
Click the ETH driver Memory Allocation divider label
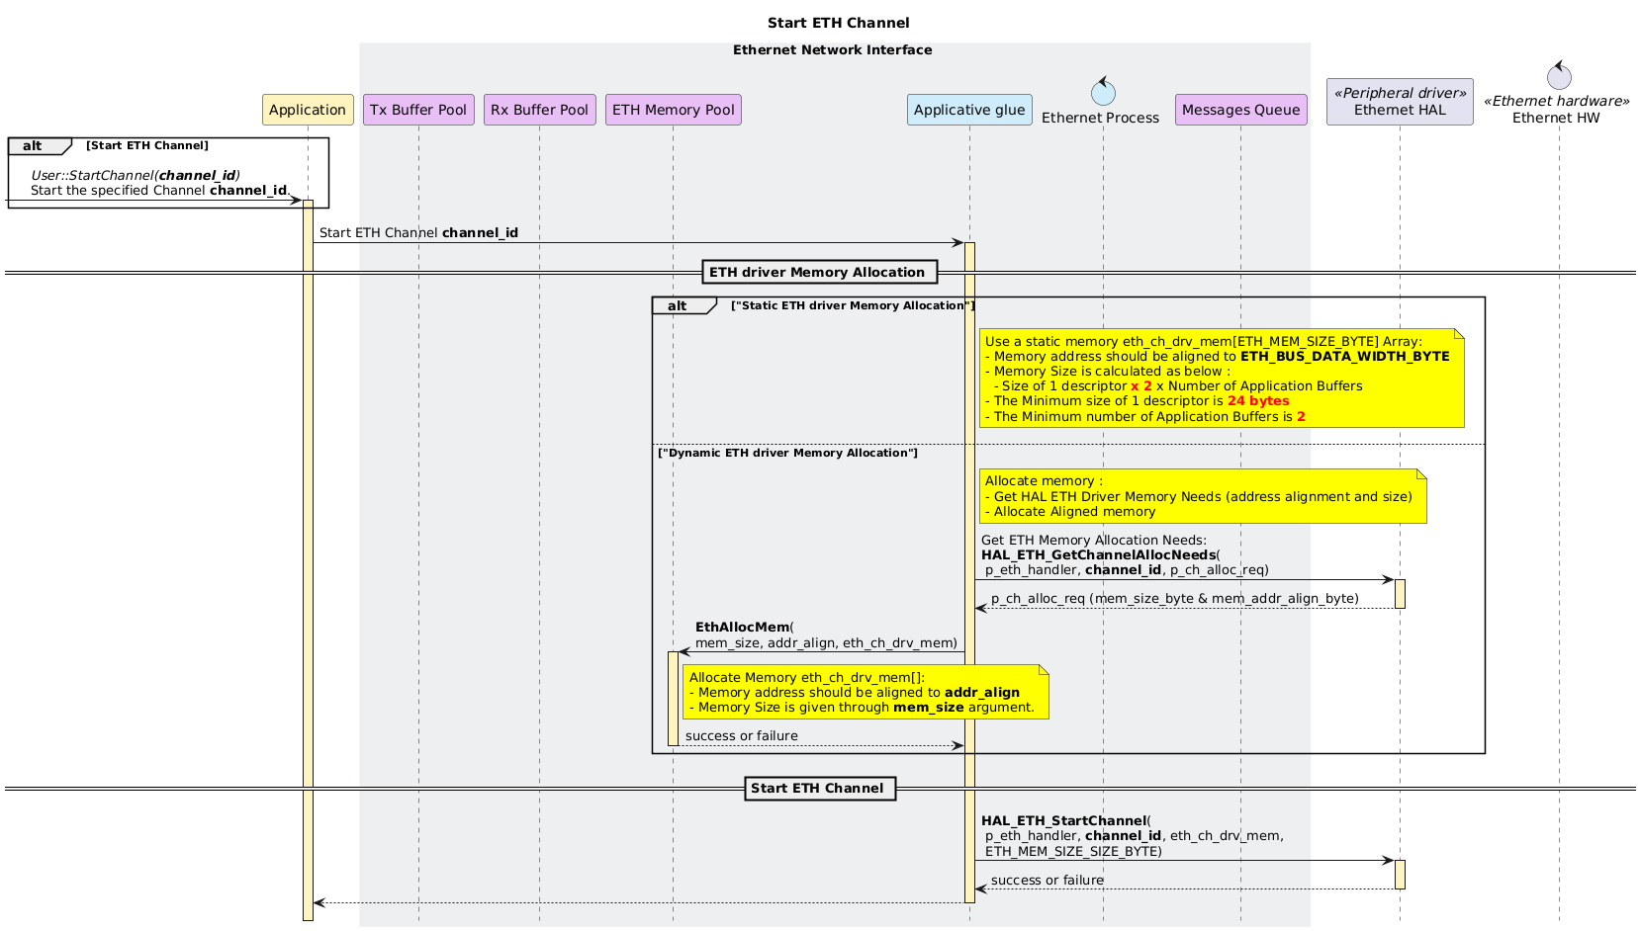click(x=817, y=272)
